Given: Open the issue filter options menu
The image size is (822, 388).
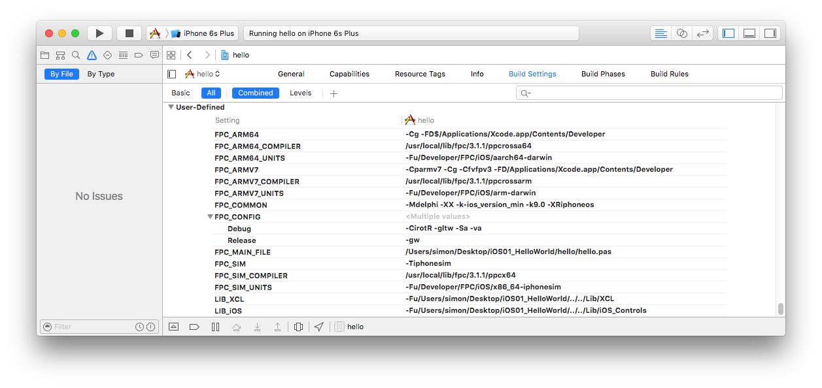Looking at the screenshot, I should [x=46, y=327].
